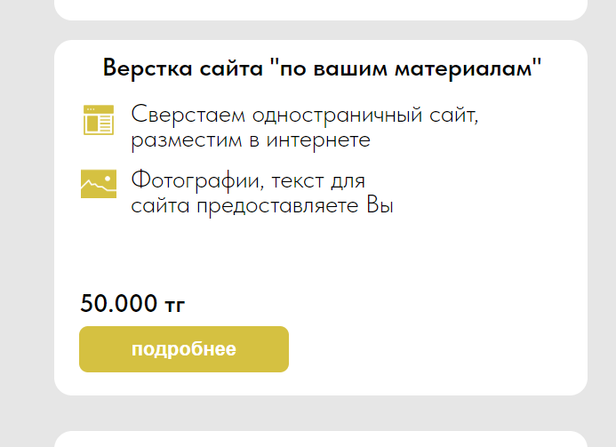Screen dimensions: 616x447
Task: Click the text Фотографии, текст для
Action: (x=248, y=181)
